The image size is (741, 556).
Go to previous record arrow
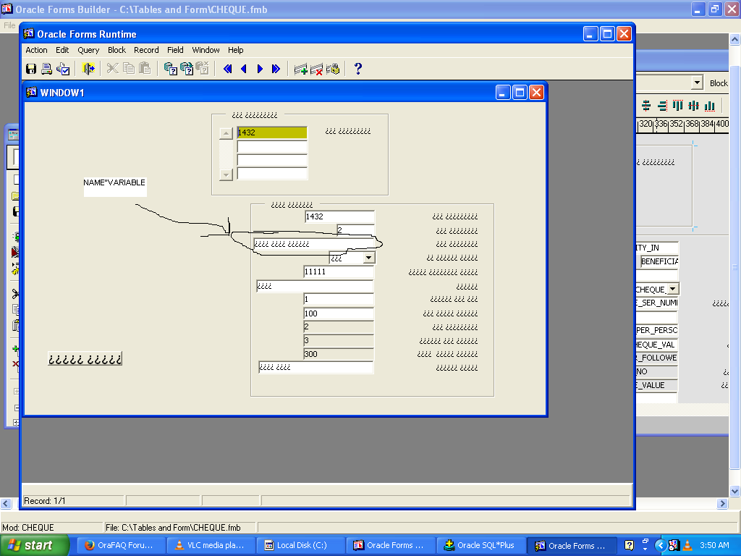pos(244,69)
